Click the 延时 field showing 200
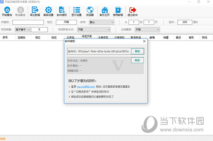The height and width of the screenshot is (141, 213). click(185, 22)
